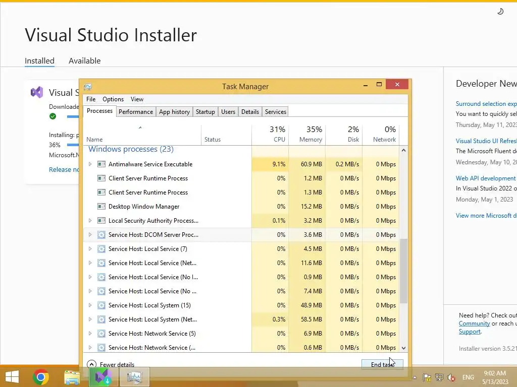Click the Local Security Authority Process icon
This screenshot has height=387, width=517.
tap(101, 221)
